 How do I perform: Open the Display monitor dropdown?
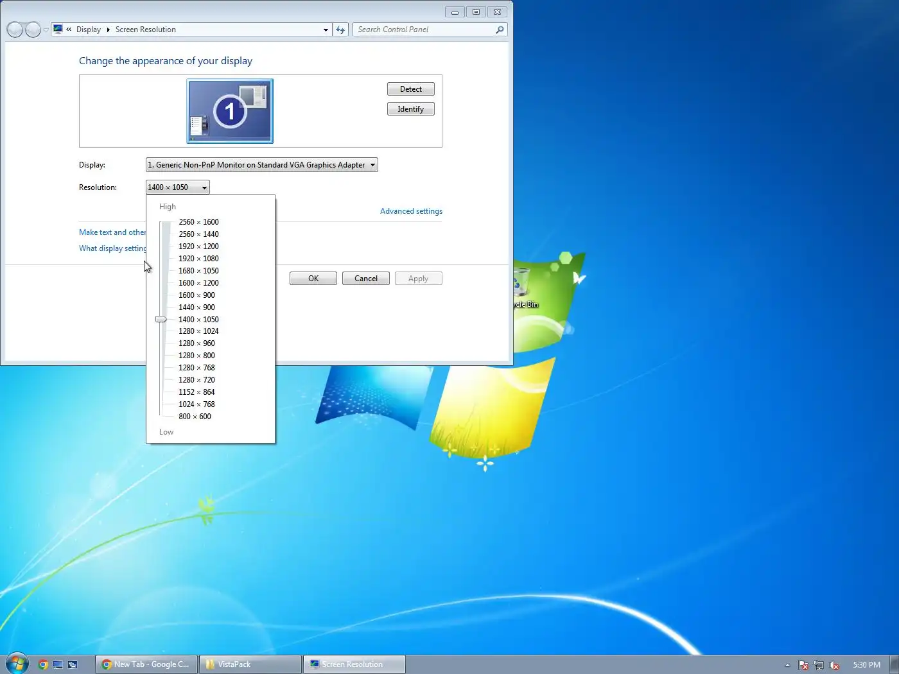tap(261, 165)
